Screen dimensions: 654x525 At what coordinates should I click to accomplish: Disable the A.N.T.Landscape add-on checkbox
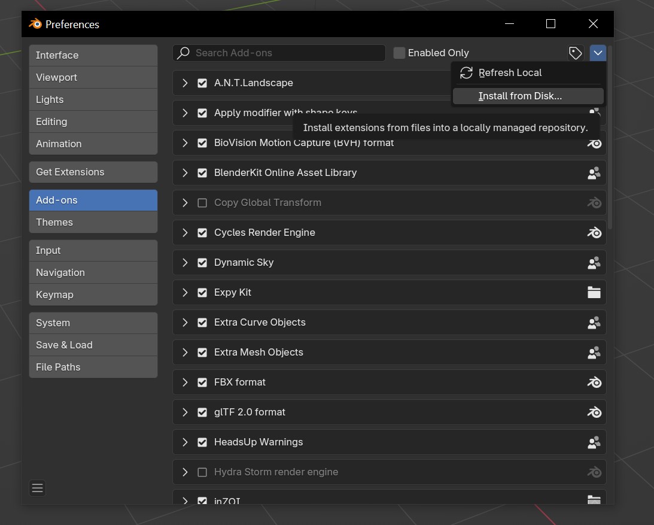(x=202, y=83)
